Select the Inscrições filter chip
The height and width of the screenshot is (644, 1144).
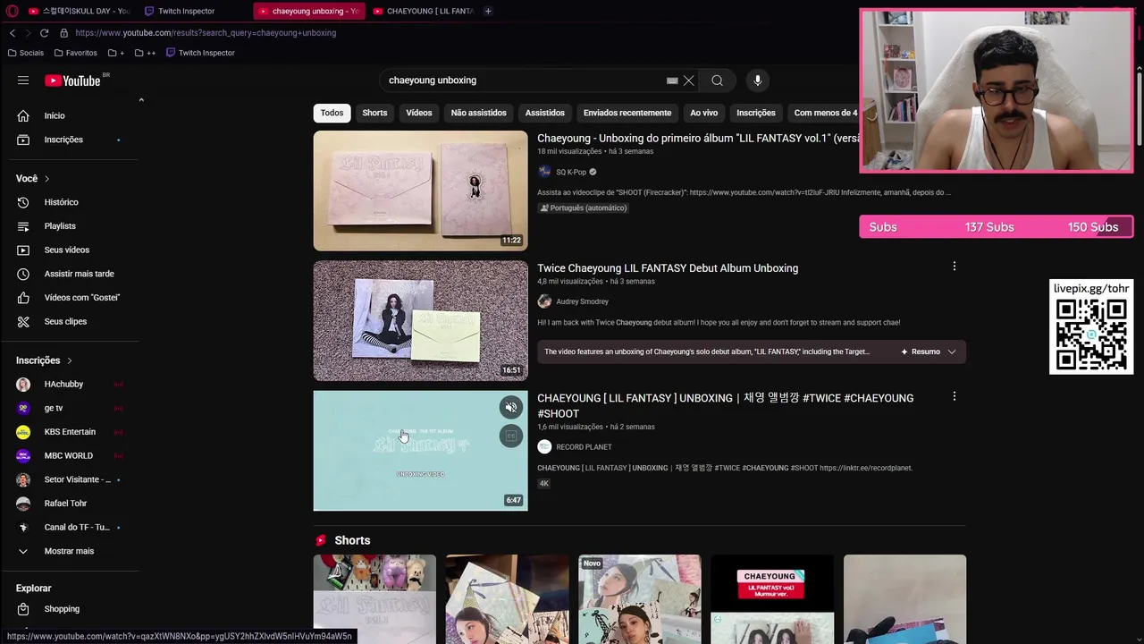click(x=755, y=113)
